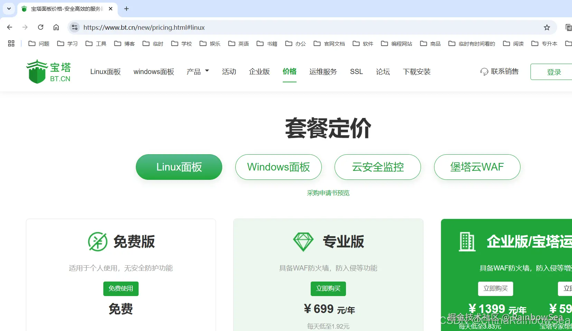Screen dimensions: 572x331
Task: Open the browser tab search dropdown
Action: 9,9
